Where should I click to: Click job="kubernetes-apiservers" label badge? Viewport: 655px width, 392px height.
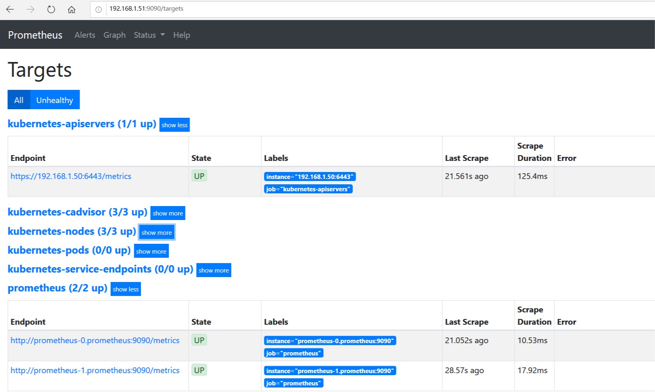[308, 189]
